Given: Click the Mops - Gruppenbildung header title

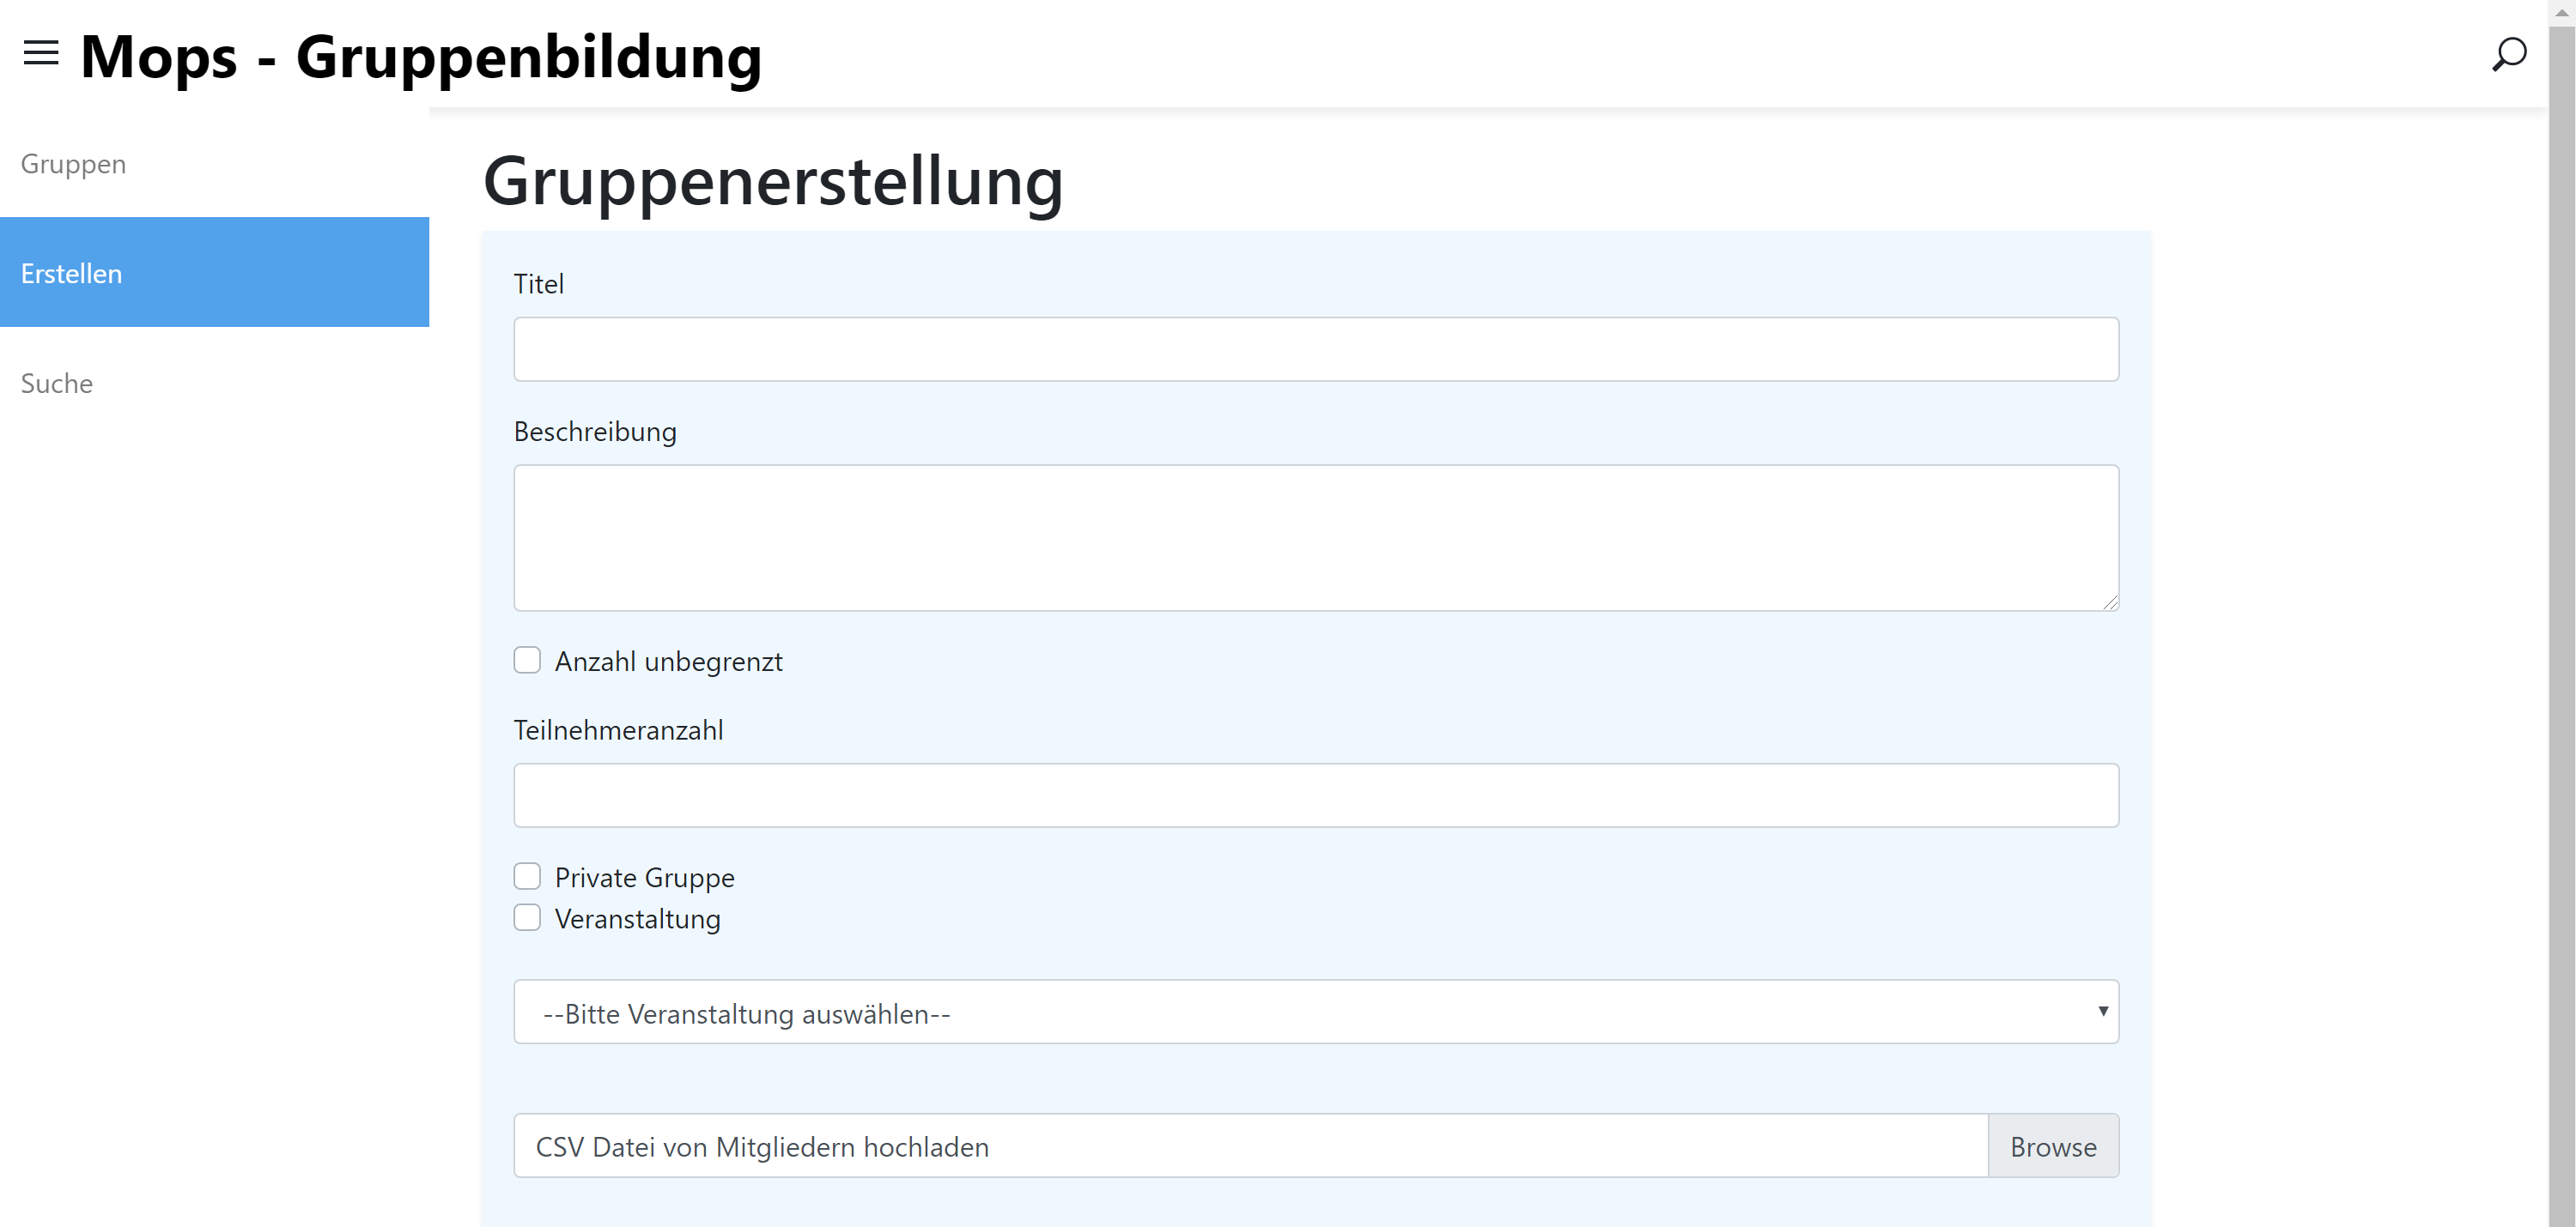Looking at the screenshot, I should (420, 56).
